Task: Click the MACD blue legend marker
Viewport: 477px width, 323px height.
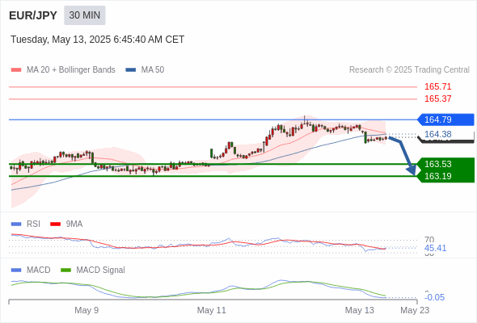Action: click(16, 270)
